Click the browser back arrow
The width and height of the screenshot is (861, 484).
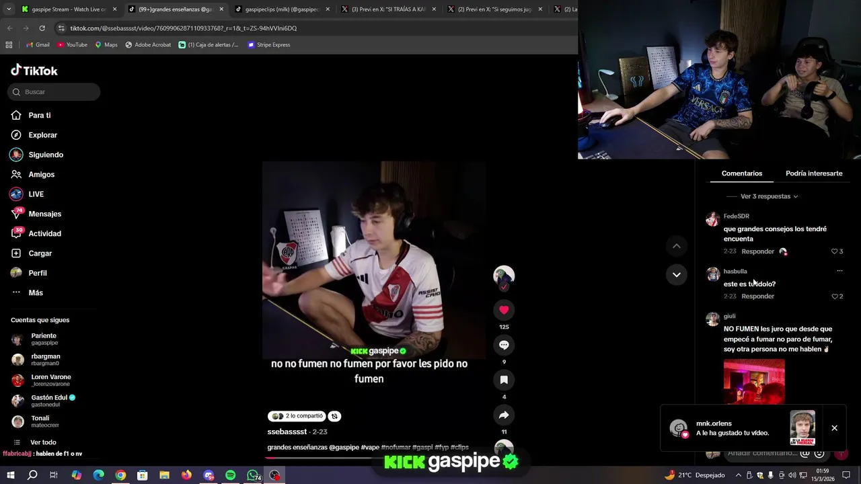(9, 28)
